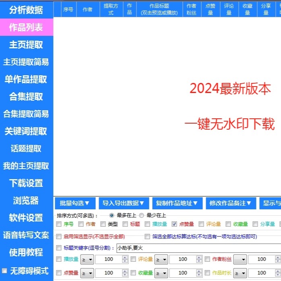Check the 类型 sort checkbox
The image size is (281, 281).
click(103, 224)
